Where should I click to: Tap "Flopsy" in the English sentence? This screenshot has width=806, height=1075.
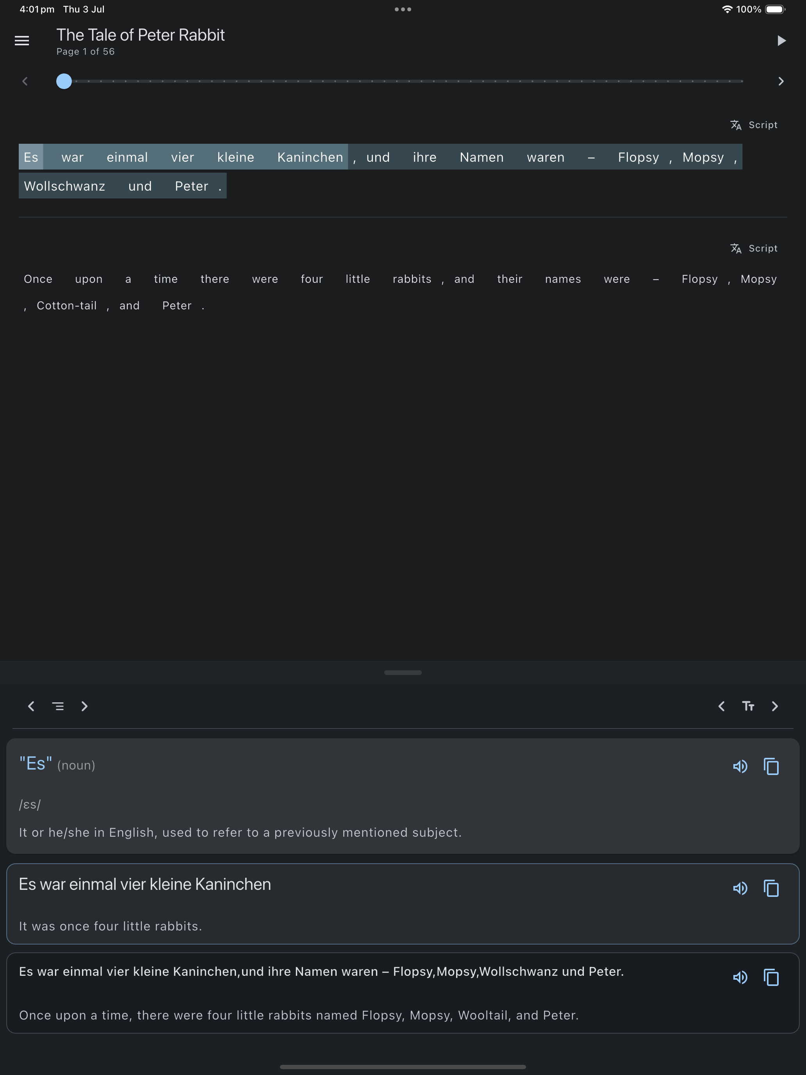point(700,279)
